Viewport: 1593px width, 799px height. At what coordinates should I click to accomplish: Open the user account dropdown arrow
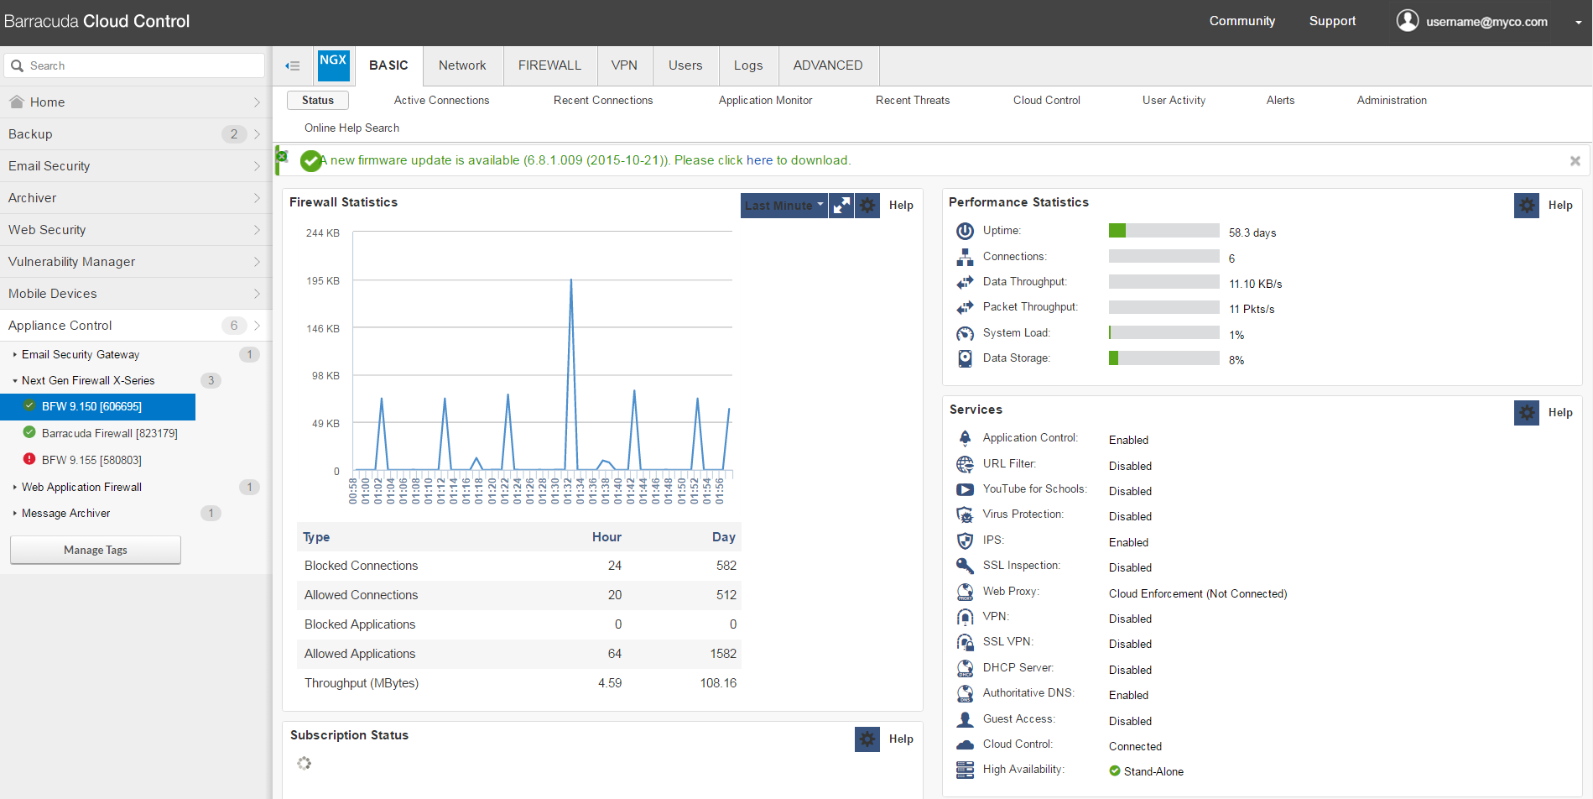pyautogui.click(x=1578, y=23)
